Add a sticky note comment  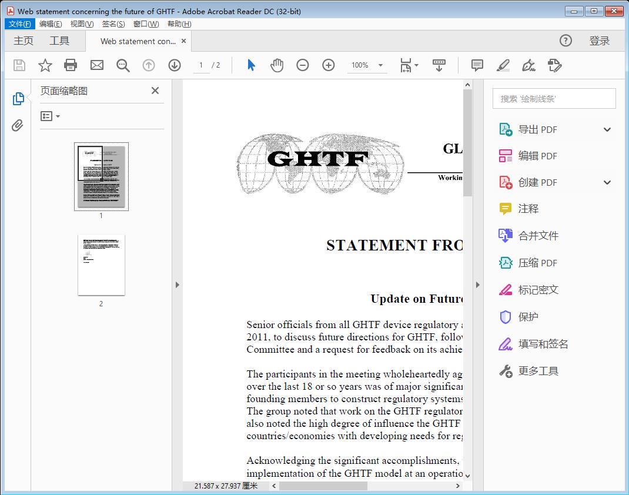tap(477, 65)
